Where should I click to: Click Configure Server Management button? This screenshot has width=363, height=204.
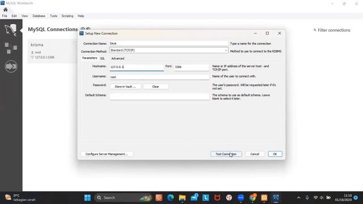107,154
